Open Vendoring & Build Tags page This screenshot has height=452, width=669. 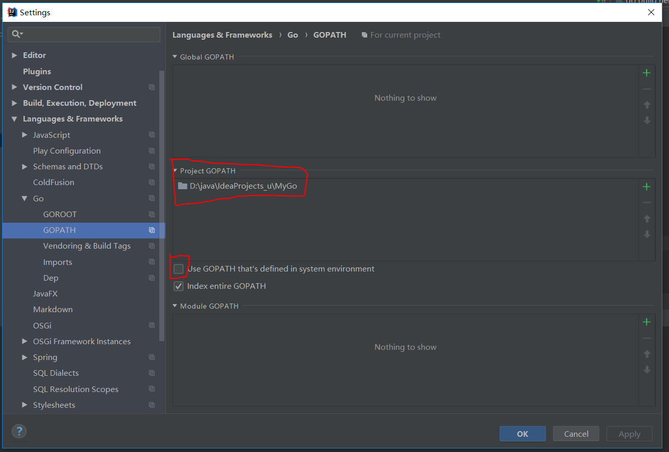click(x=86, y=246)
